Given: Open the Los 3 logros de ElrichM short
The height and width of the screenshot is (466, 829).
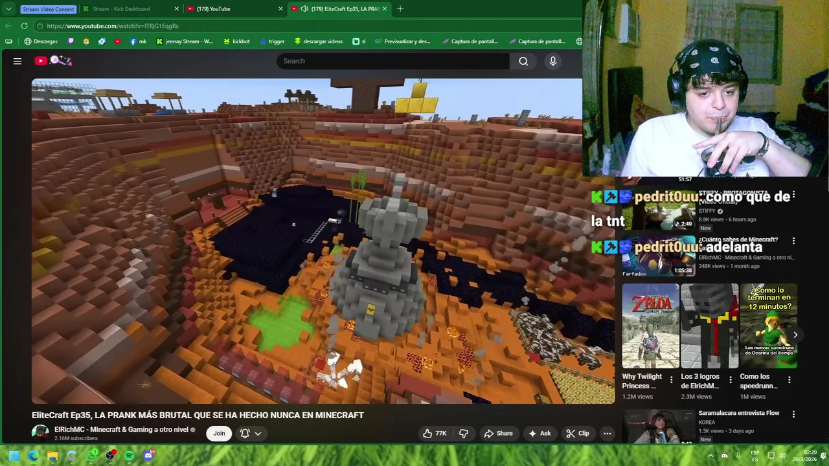Looking at the screenshot, I should [x=709, y=326].
